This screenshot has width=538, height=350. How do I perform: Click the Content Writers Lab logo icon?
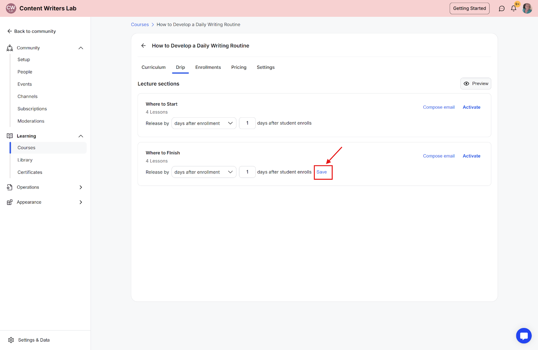pos(11,8)
